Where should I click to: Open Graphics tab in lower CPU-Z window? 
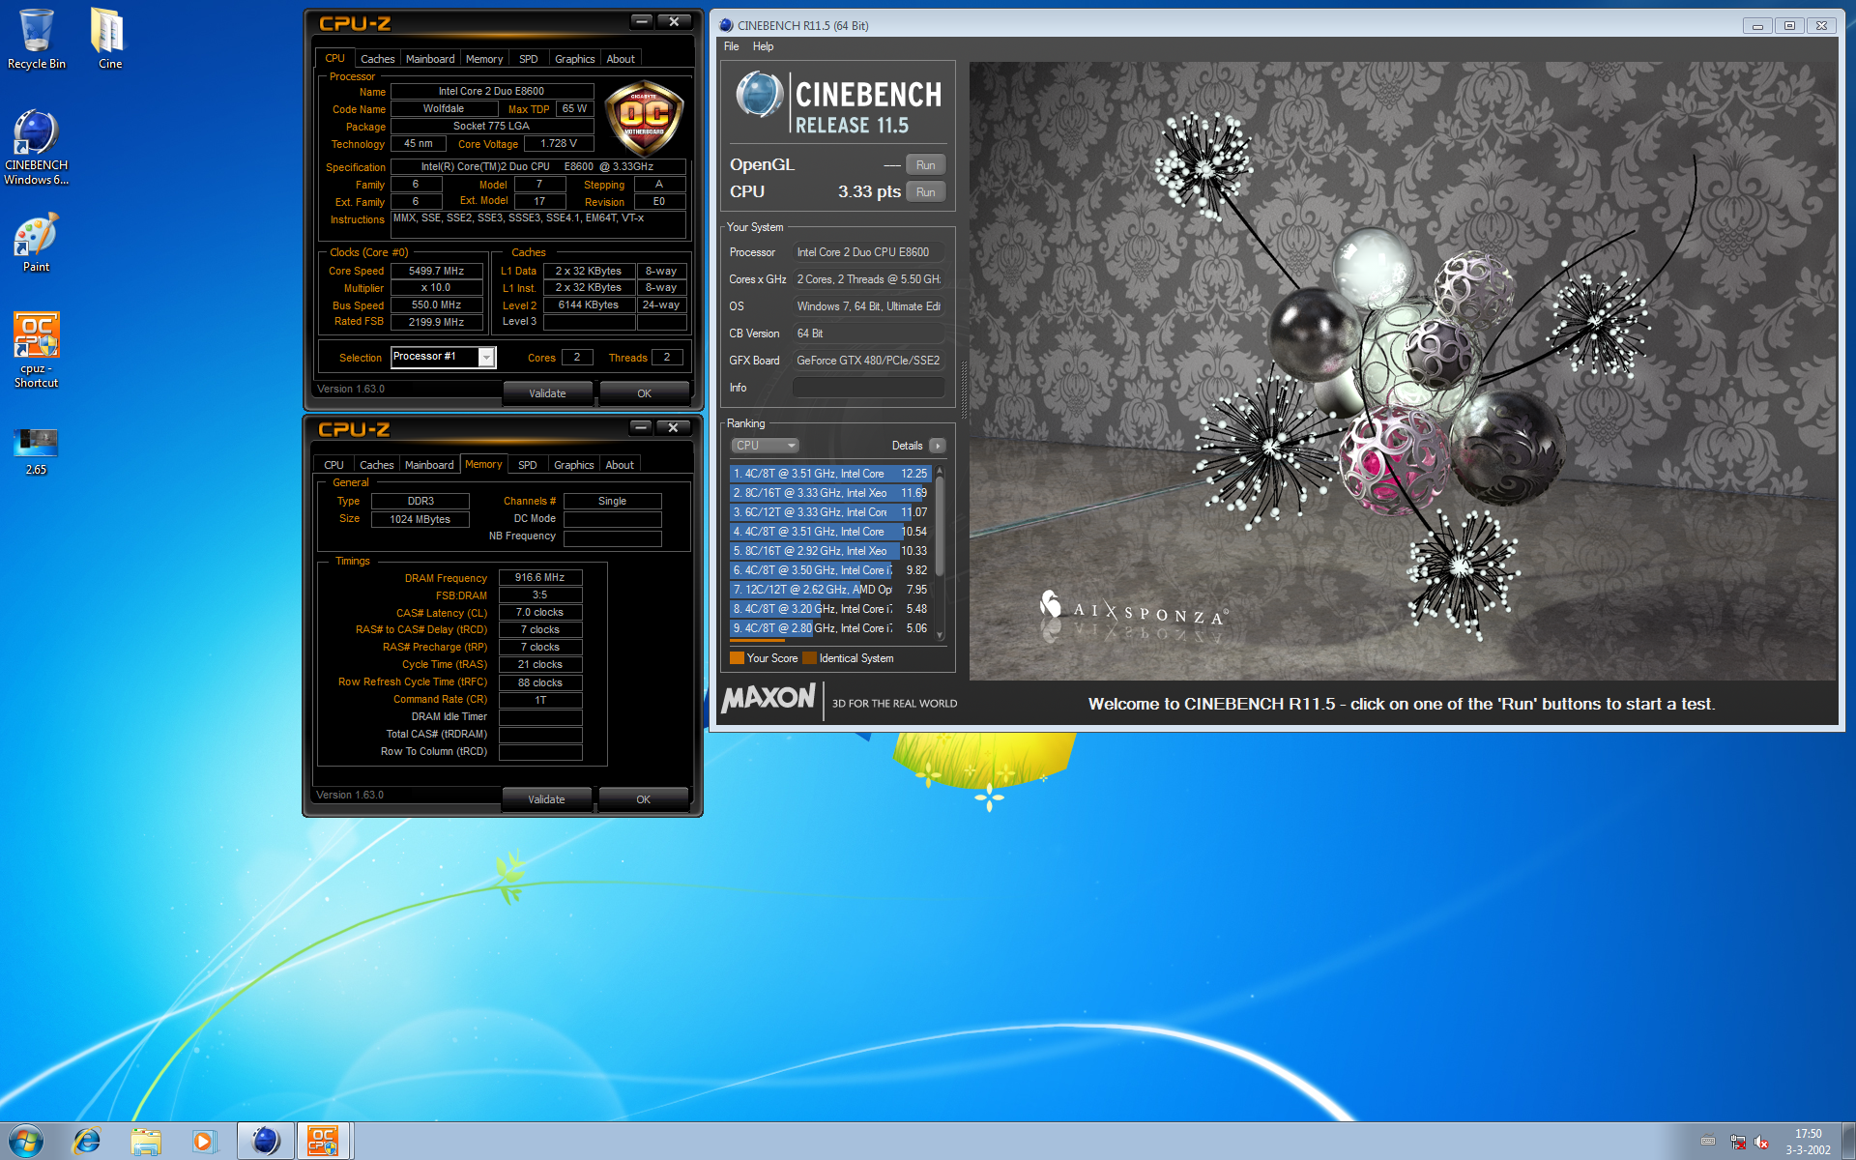click(573, 465)
